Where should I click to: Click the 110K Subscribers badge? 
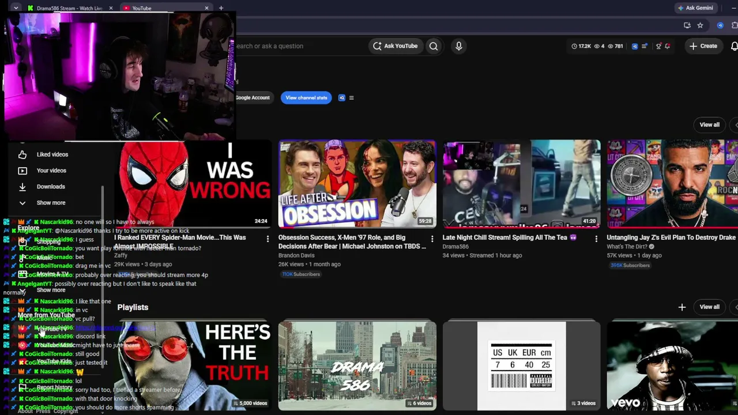click(300, 274)
